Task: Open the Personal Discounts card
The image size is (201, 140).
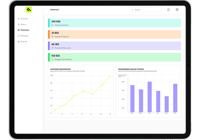Action: pos(114,46)
